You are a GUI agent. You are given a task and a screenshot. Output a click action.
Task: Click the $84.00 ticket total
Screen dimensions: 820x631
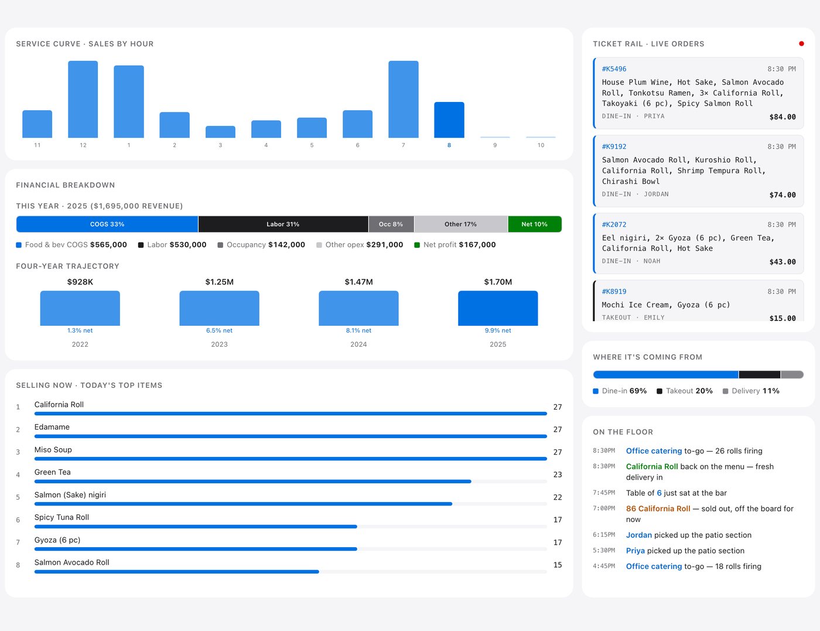[783, 117]
